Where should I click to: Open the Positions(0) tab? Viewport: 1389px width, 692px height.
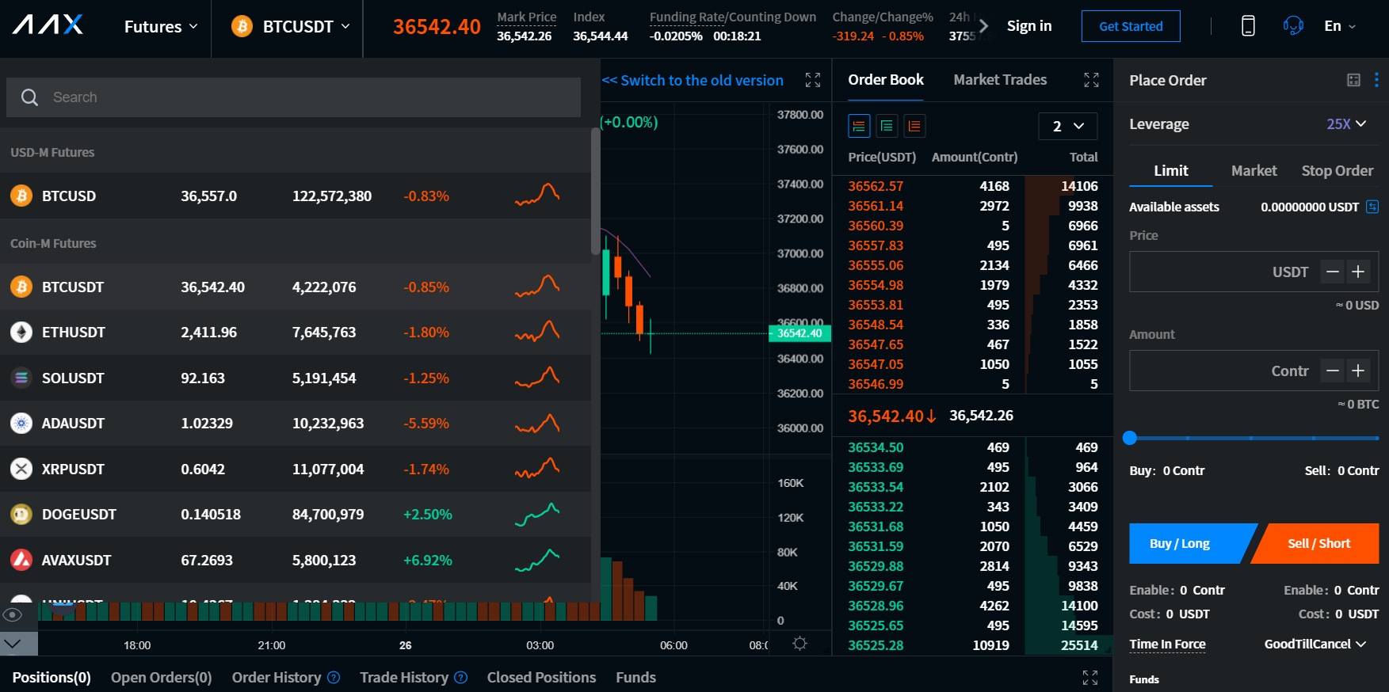point(52,677)
